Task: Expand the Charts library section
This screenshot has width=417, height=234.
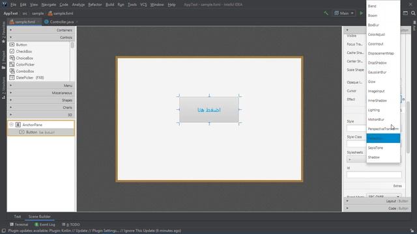Action: pos(41,107)
